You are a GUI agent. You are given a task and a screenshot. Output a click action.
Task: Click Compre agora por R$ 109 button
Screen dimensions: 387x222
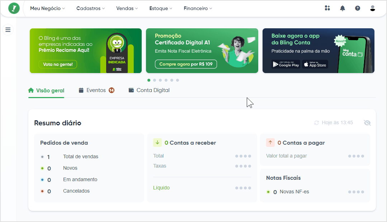(186, 64)
